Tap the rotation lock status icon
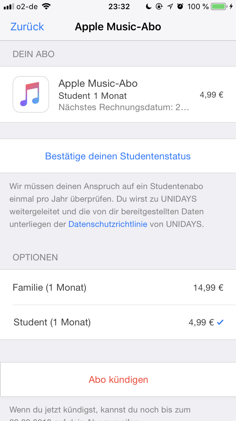 click(x=159, y=7)
